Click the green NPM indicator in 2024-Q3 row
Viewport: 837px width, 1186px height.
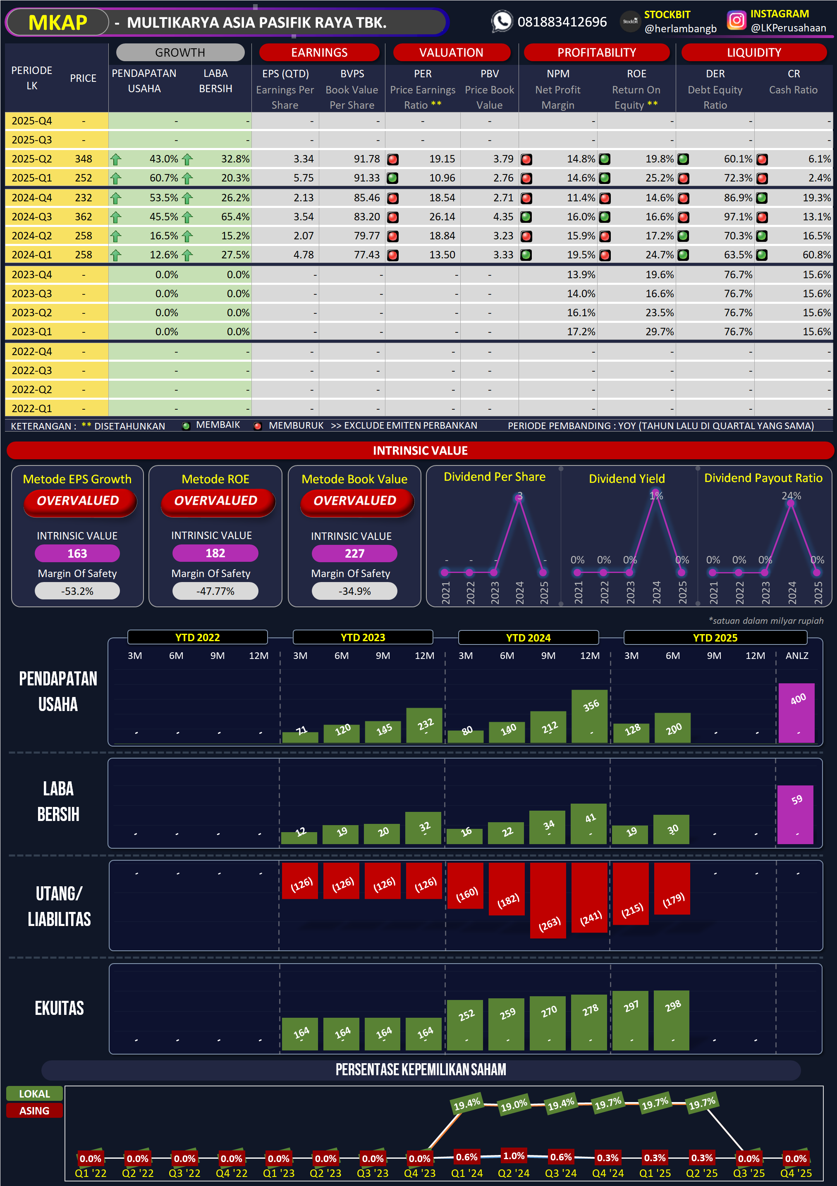click(526, 217)
